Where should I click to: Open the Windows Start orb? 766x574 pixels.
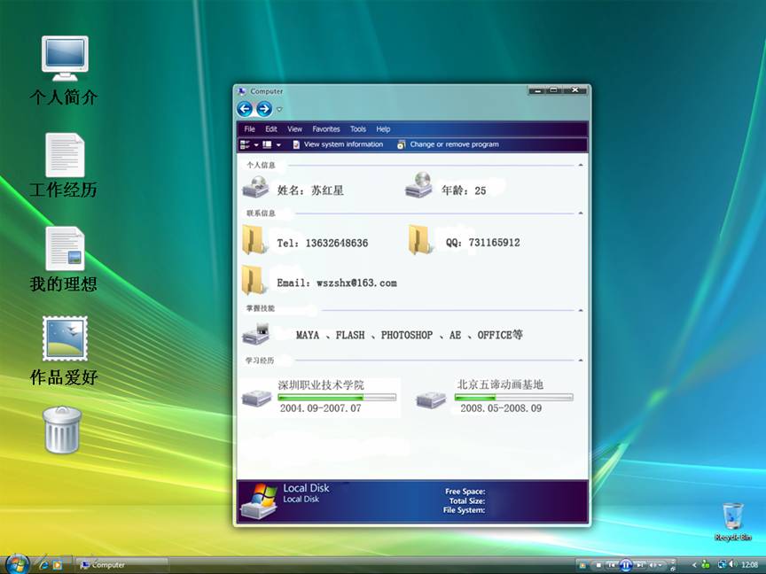(x=17, y=563)
